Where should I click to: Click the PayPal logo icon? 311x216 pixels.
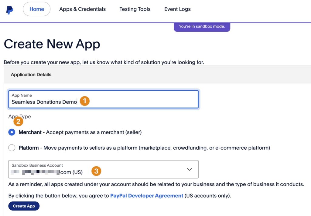(x=9, y=10)
